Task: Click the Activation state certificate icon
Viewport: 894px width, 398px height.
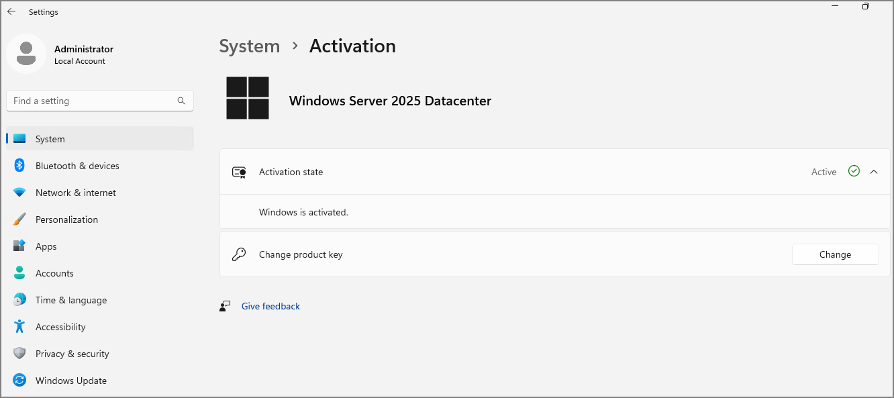Action: pyautogui.click(x=239, y=172)
